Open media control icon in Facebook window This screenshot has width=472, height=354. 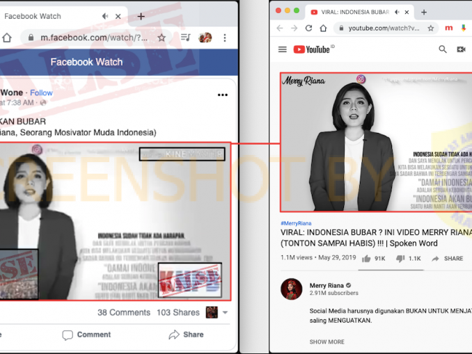(x=185, y=38)
